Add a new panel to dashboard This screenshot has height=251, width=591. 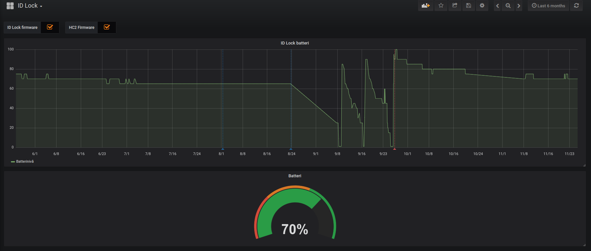(x=425, y=6)
